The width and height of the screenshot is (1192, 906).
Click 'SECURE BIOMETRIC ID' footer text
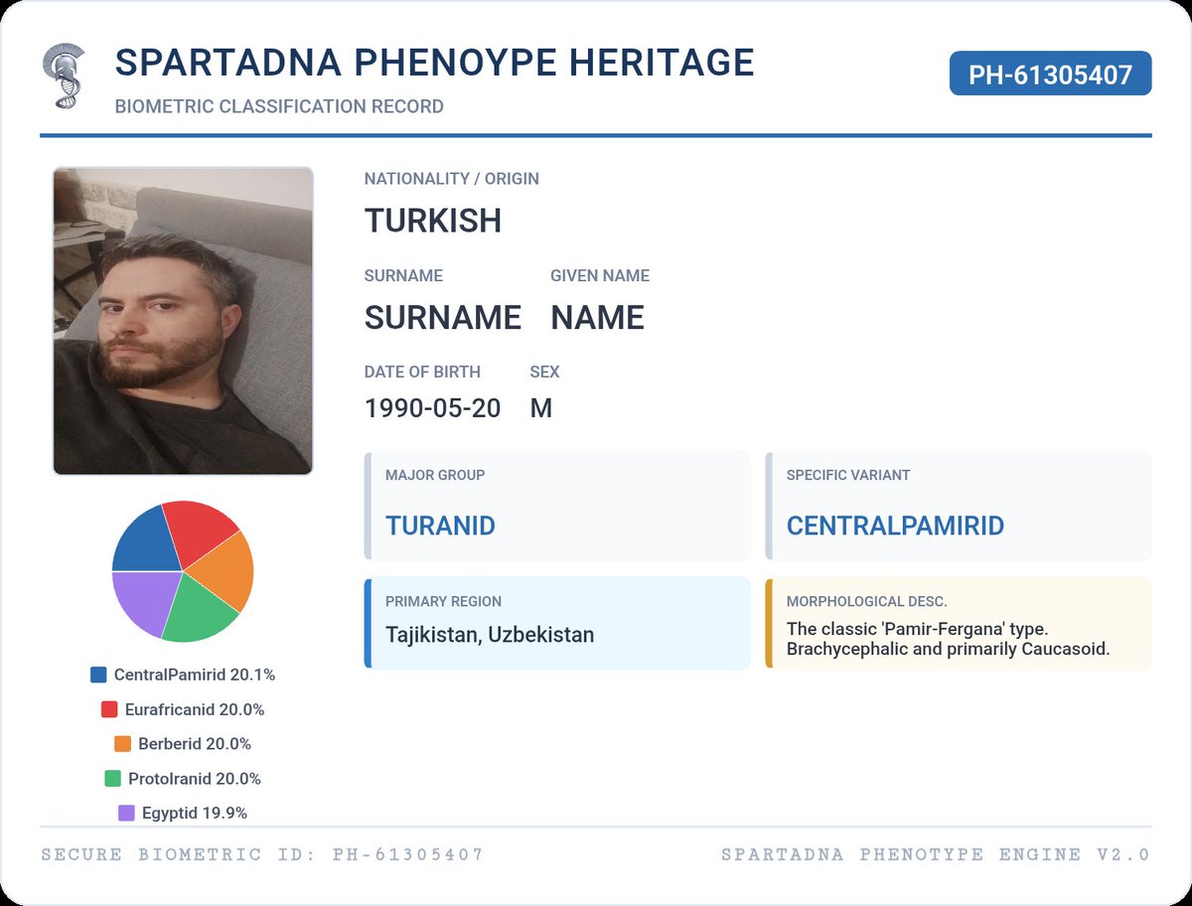pyautogui.click(x=262, y=854)
